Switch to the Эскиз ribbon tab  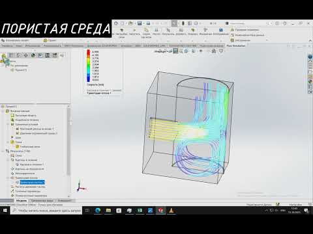coord(19,45)
